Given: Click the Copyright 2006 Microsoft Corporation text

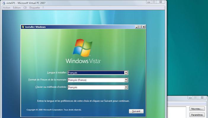Looking at the screenshot, I should tap(54, 110).
